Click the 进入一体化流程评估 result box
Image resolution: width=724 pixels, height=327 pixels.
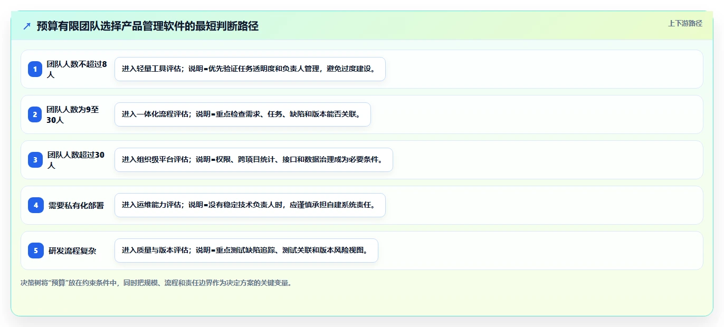tap(243, 114)
